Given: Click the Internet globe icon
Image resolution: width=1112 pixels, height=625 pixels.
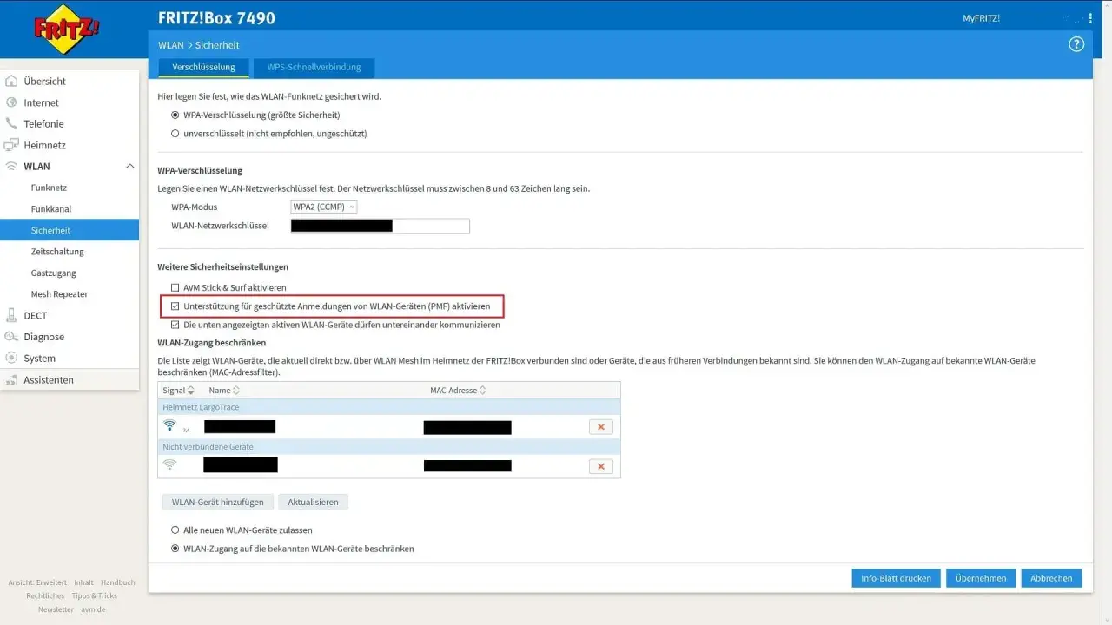Looking at the screenshot, I should coord(11,102).
